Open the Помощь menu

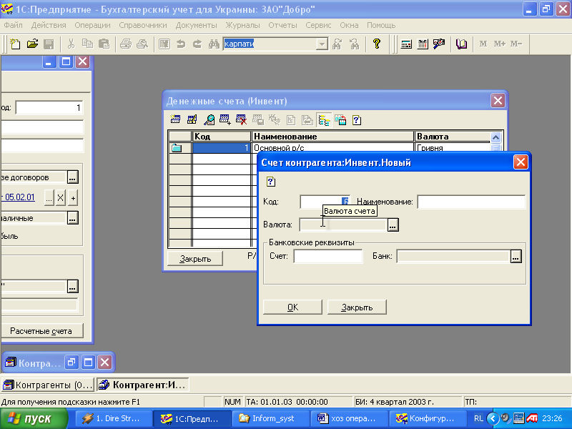click(x=381, y=25)
